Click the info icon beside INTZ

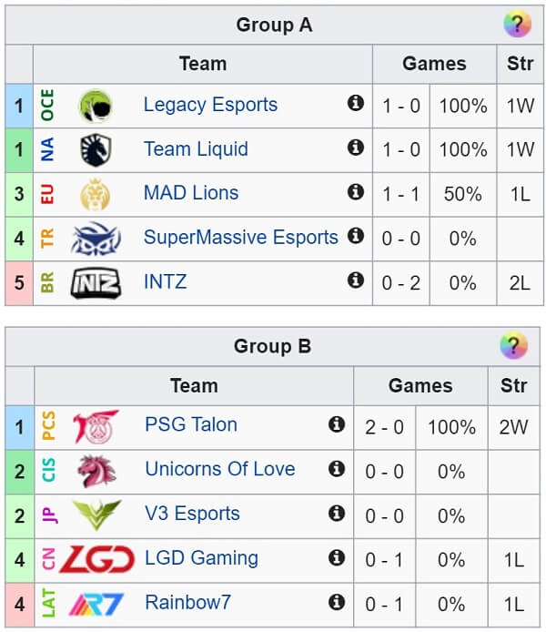[x=356, y=280]
